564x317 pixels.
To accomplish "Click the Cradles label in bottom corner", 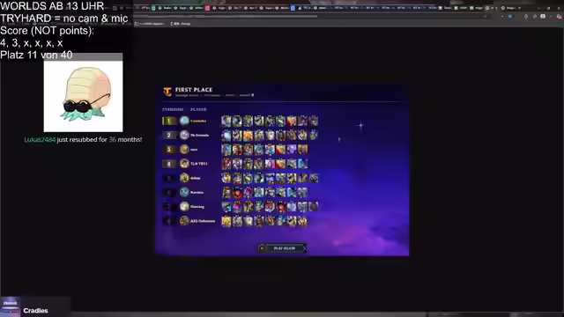I will pyautogui.click(x=35, y=311).
